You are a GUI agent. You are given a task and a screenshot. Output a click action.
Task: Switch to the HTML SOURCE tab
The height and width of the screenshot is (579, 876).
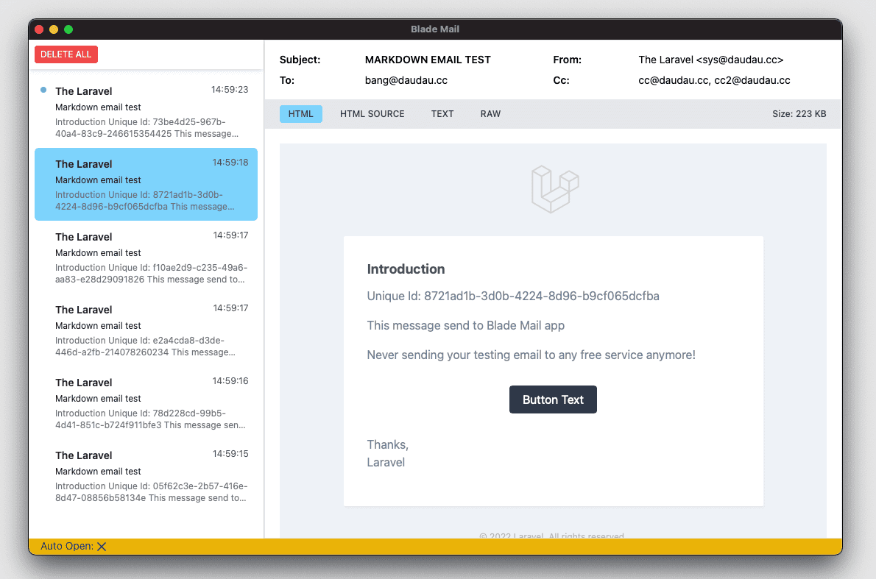pyautogui.click(x=372, y=114)
